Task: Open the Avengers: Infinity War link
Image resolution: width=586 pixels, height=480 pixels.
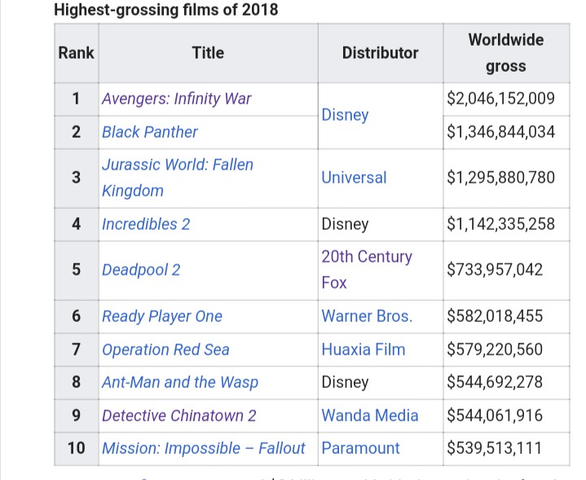Action: [176, 99]
